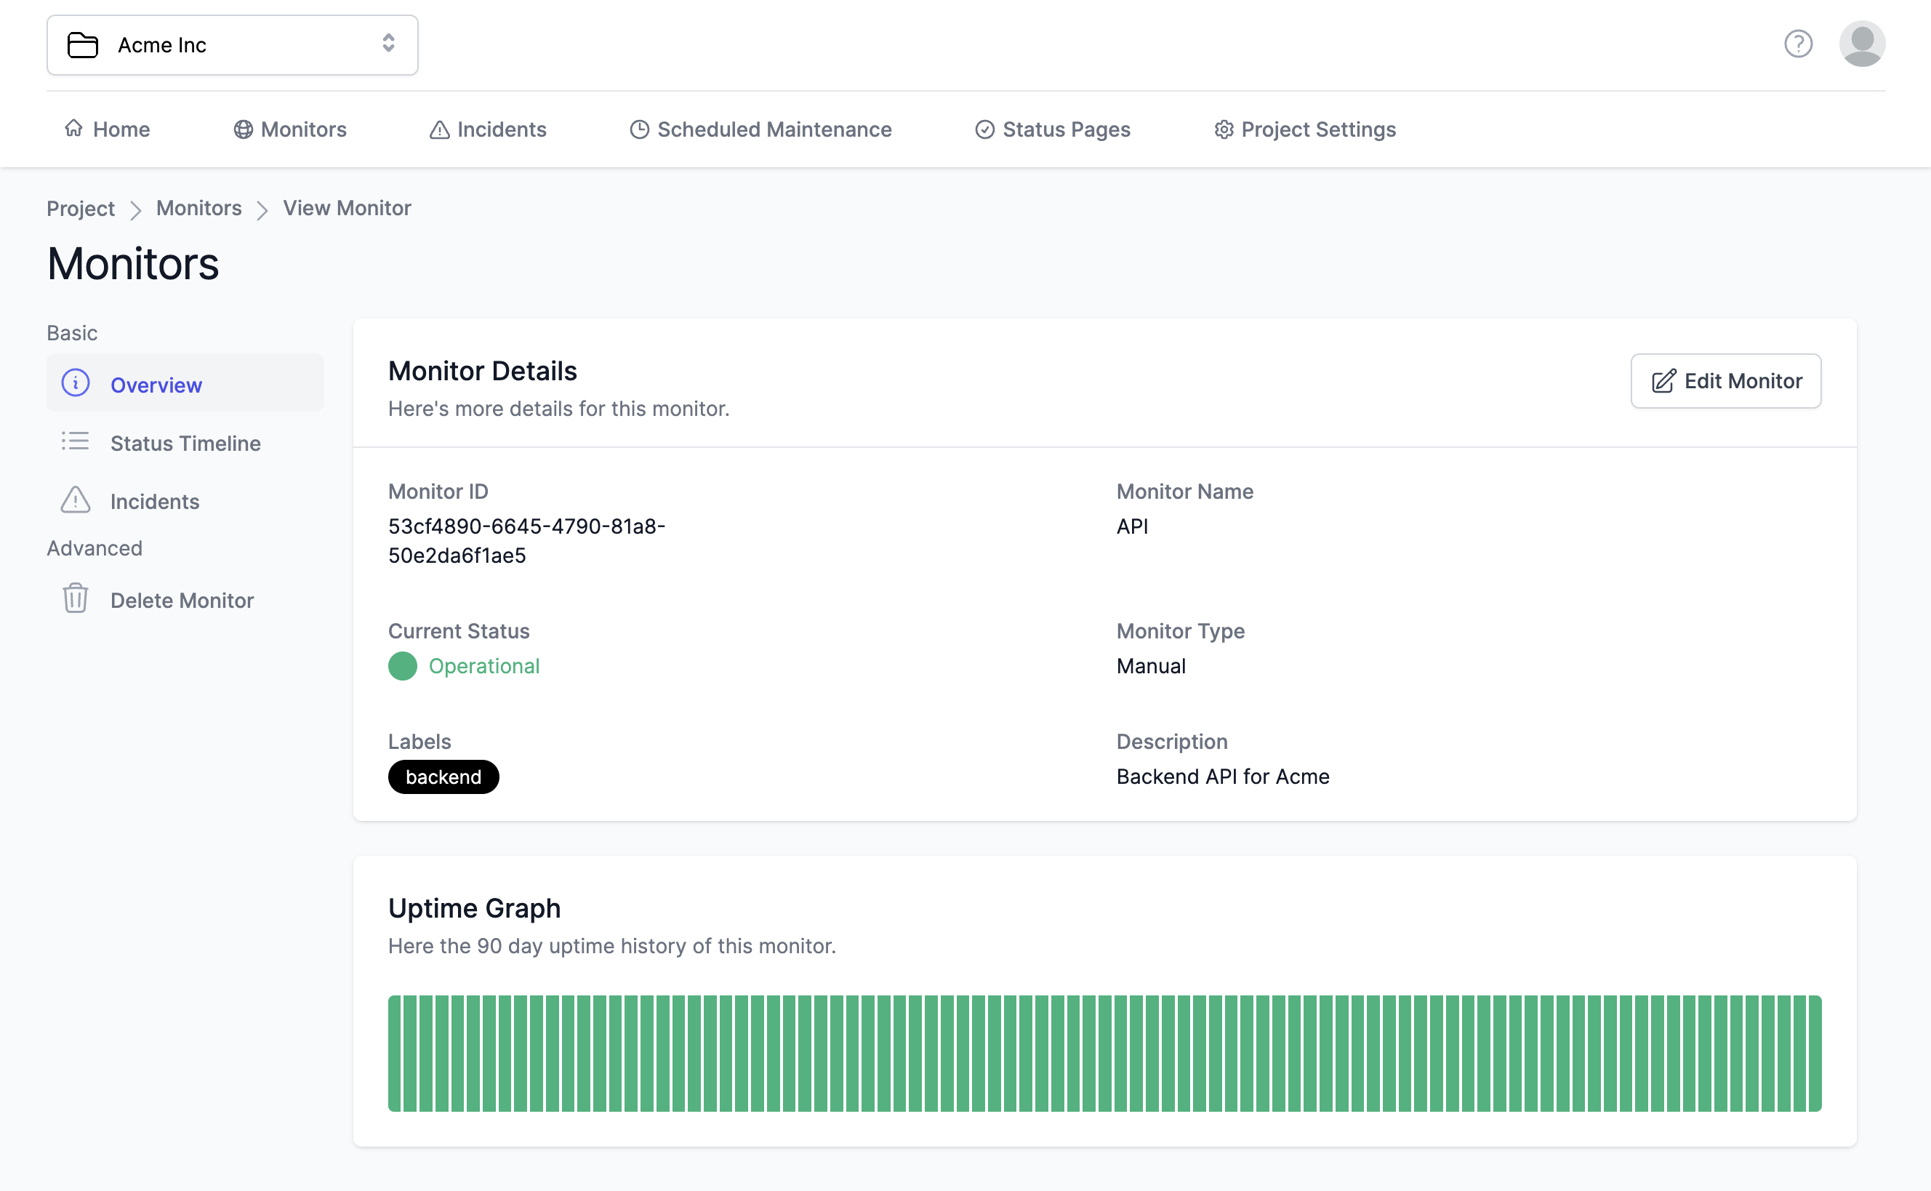Open Incidents in the sidebar
Screen dimensions: 1931x1191
tap(185, 501)
